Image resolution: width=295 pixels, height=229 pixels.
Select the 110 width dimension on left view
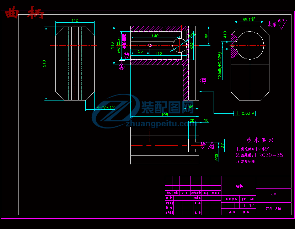pyautogui.click(x=75, y=21)
